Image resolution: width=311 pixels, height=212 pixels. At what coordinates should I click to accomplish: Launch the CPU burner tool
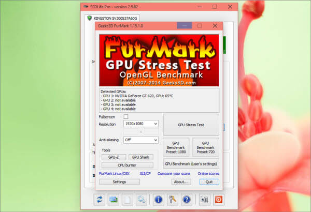pos(127,165)
